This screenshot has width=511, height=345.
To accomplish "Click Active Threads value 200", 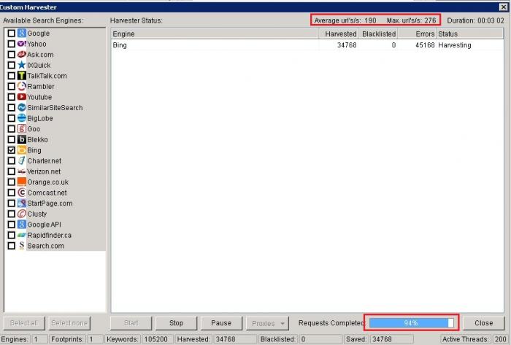I will point(500,339).
